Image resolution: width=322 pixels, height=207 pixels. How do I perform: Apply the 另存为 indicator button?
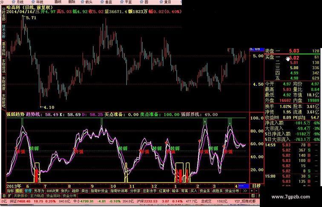pos(39,191)
